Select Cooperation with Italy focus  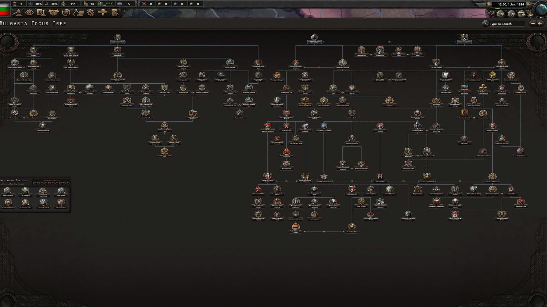(x=502, y=140)
